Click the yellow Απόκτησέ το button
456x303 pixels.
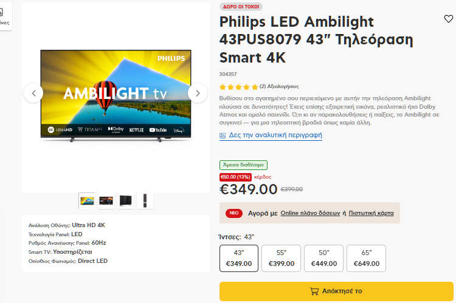[336, 291]
